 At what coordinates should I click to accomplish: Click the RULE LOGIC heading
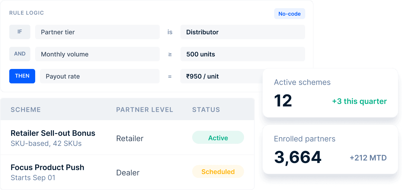pyautogui.click(x=27, y=13)
